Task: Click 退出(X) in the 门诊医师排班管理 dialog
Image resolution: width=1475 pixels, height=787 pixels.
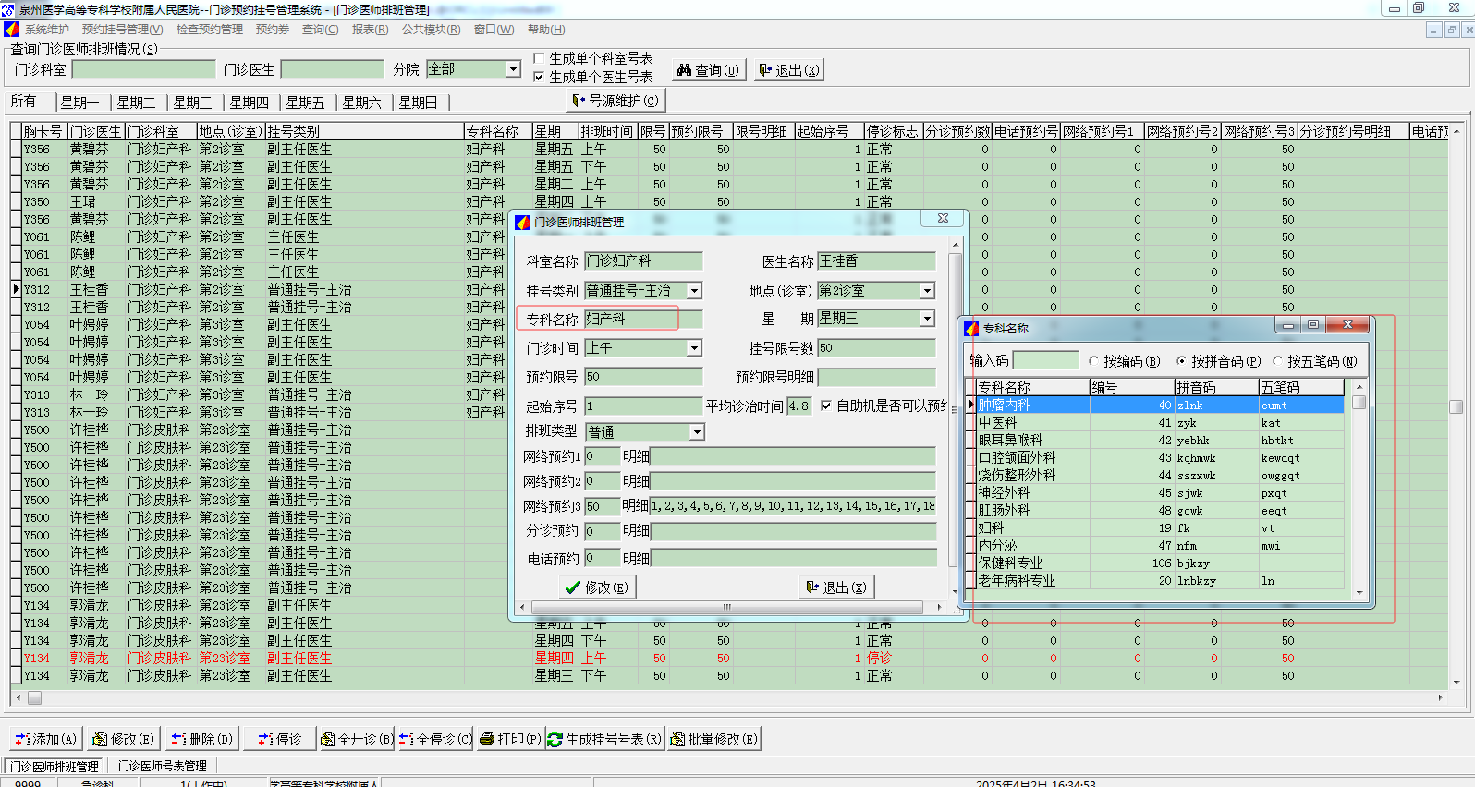Action: (x=836, y=587)
